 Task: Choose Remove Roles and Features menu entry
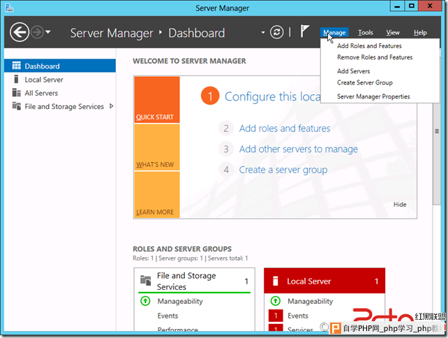coord(375,57)
